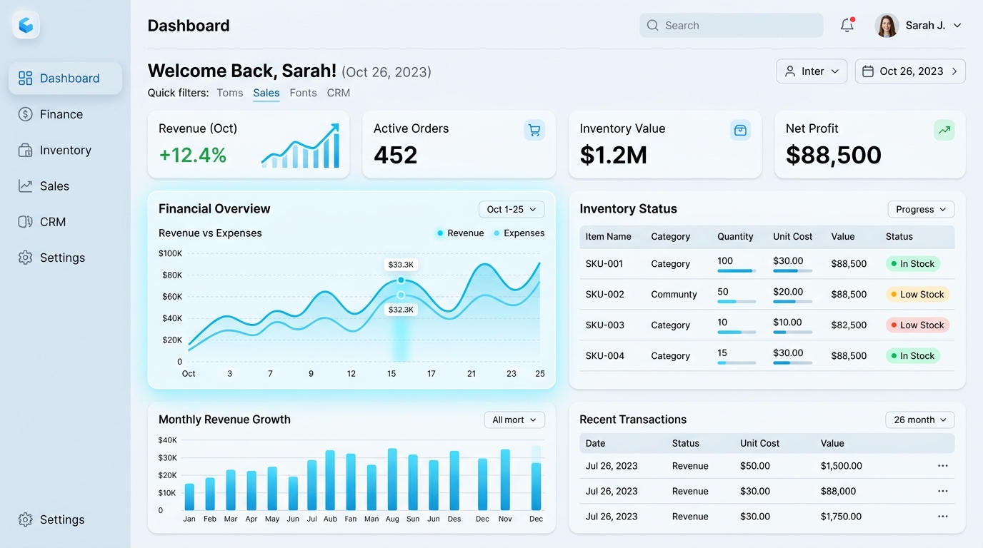
Task: Click the SKU-003 item name
Action: click(604, 325)
